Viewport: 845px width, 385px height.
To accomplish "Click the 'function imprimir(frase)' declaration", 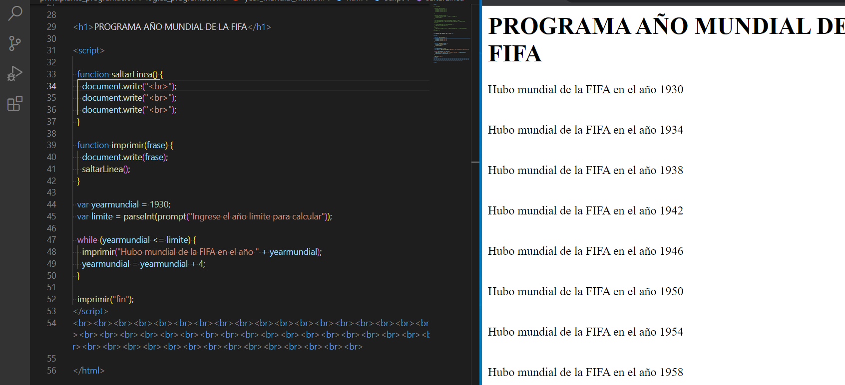I will coord(125,145).
